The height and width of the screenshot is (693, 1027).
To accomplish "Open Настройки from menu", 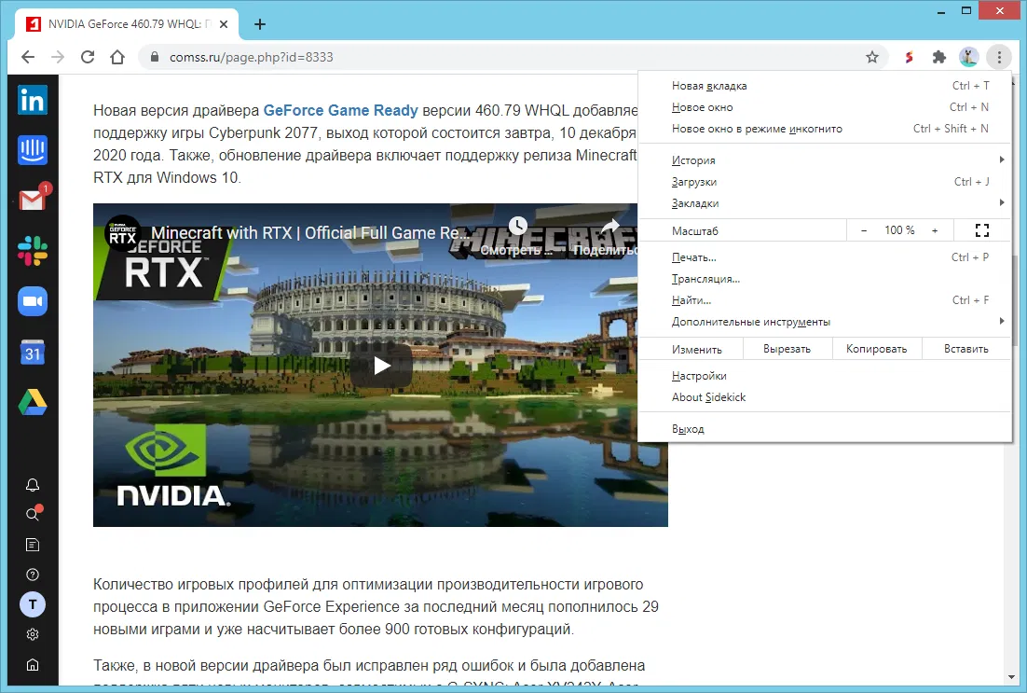I will click(825, 376).
